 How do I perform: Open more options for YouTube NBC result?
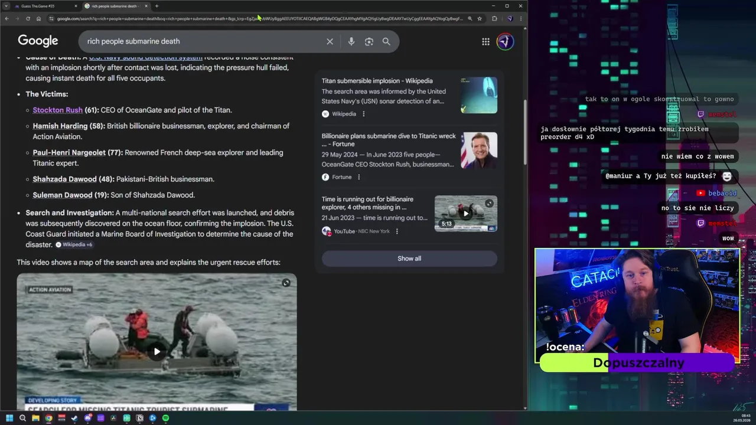point(397,231)
